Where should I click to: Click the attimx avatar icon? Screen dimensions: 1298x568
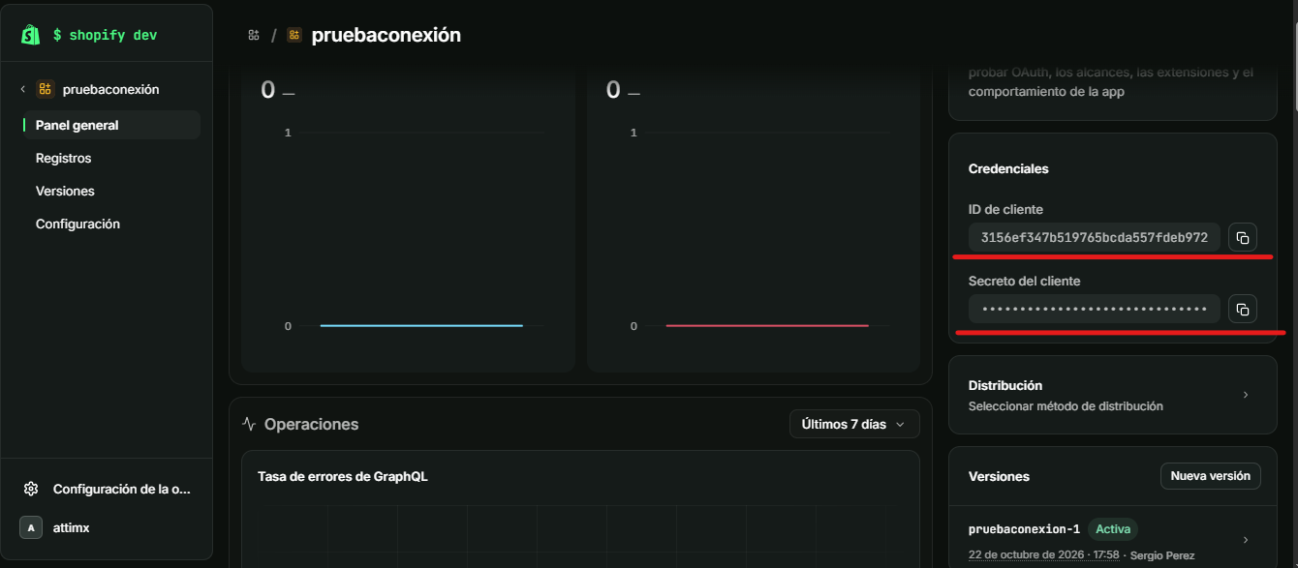(31, 527)
